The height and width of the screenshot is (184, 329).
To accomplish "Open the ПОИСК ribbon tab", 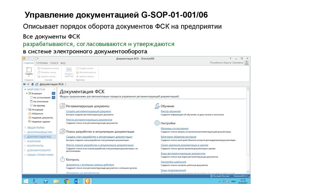I will point(54,63).
